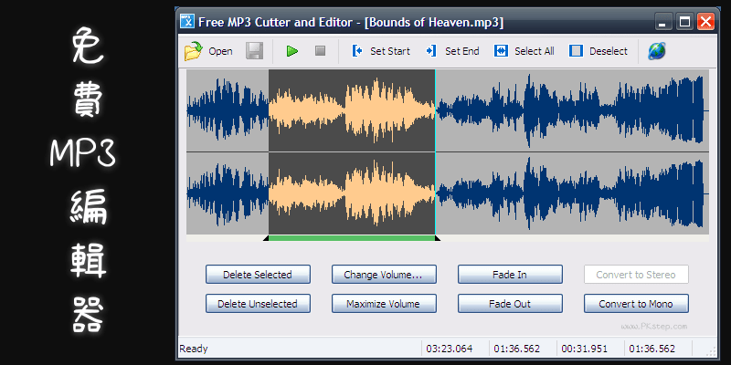Click the Set Start icon
This screenshot has width=731, height=365.
357,51
